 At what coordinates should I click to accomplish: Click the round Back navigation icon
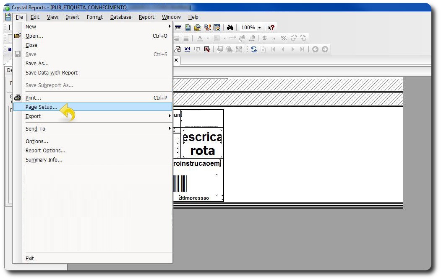tap(315, 49)
